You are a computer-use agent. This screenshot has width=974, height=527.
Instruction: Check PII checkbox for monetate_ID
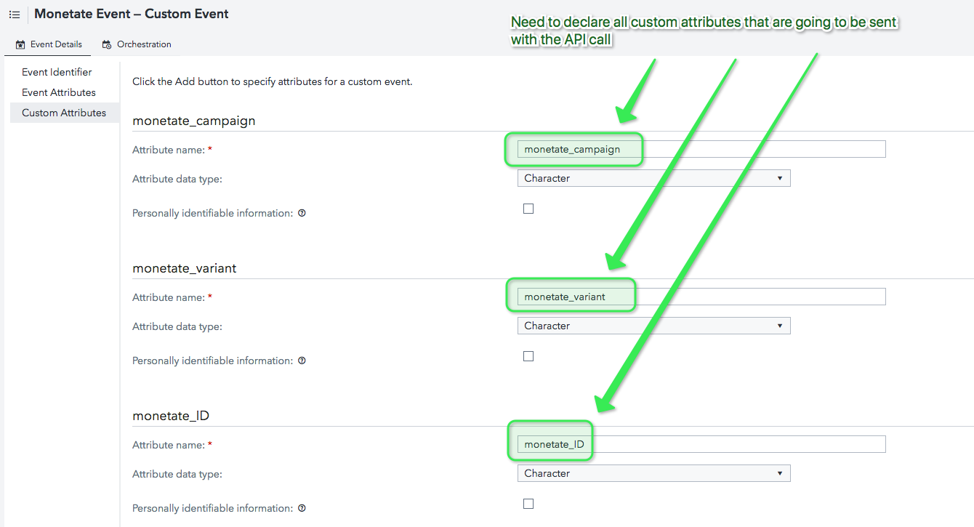[x=528, y=504]
